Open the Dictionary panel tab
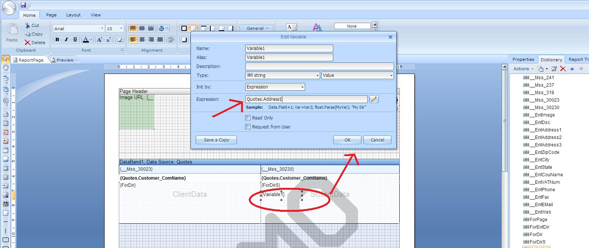 click(551, 59)
